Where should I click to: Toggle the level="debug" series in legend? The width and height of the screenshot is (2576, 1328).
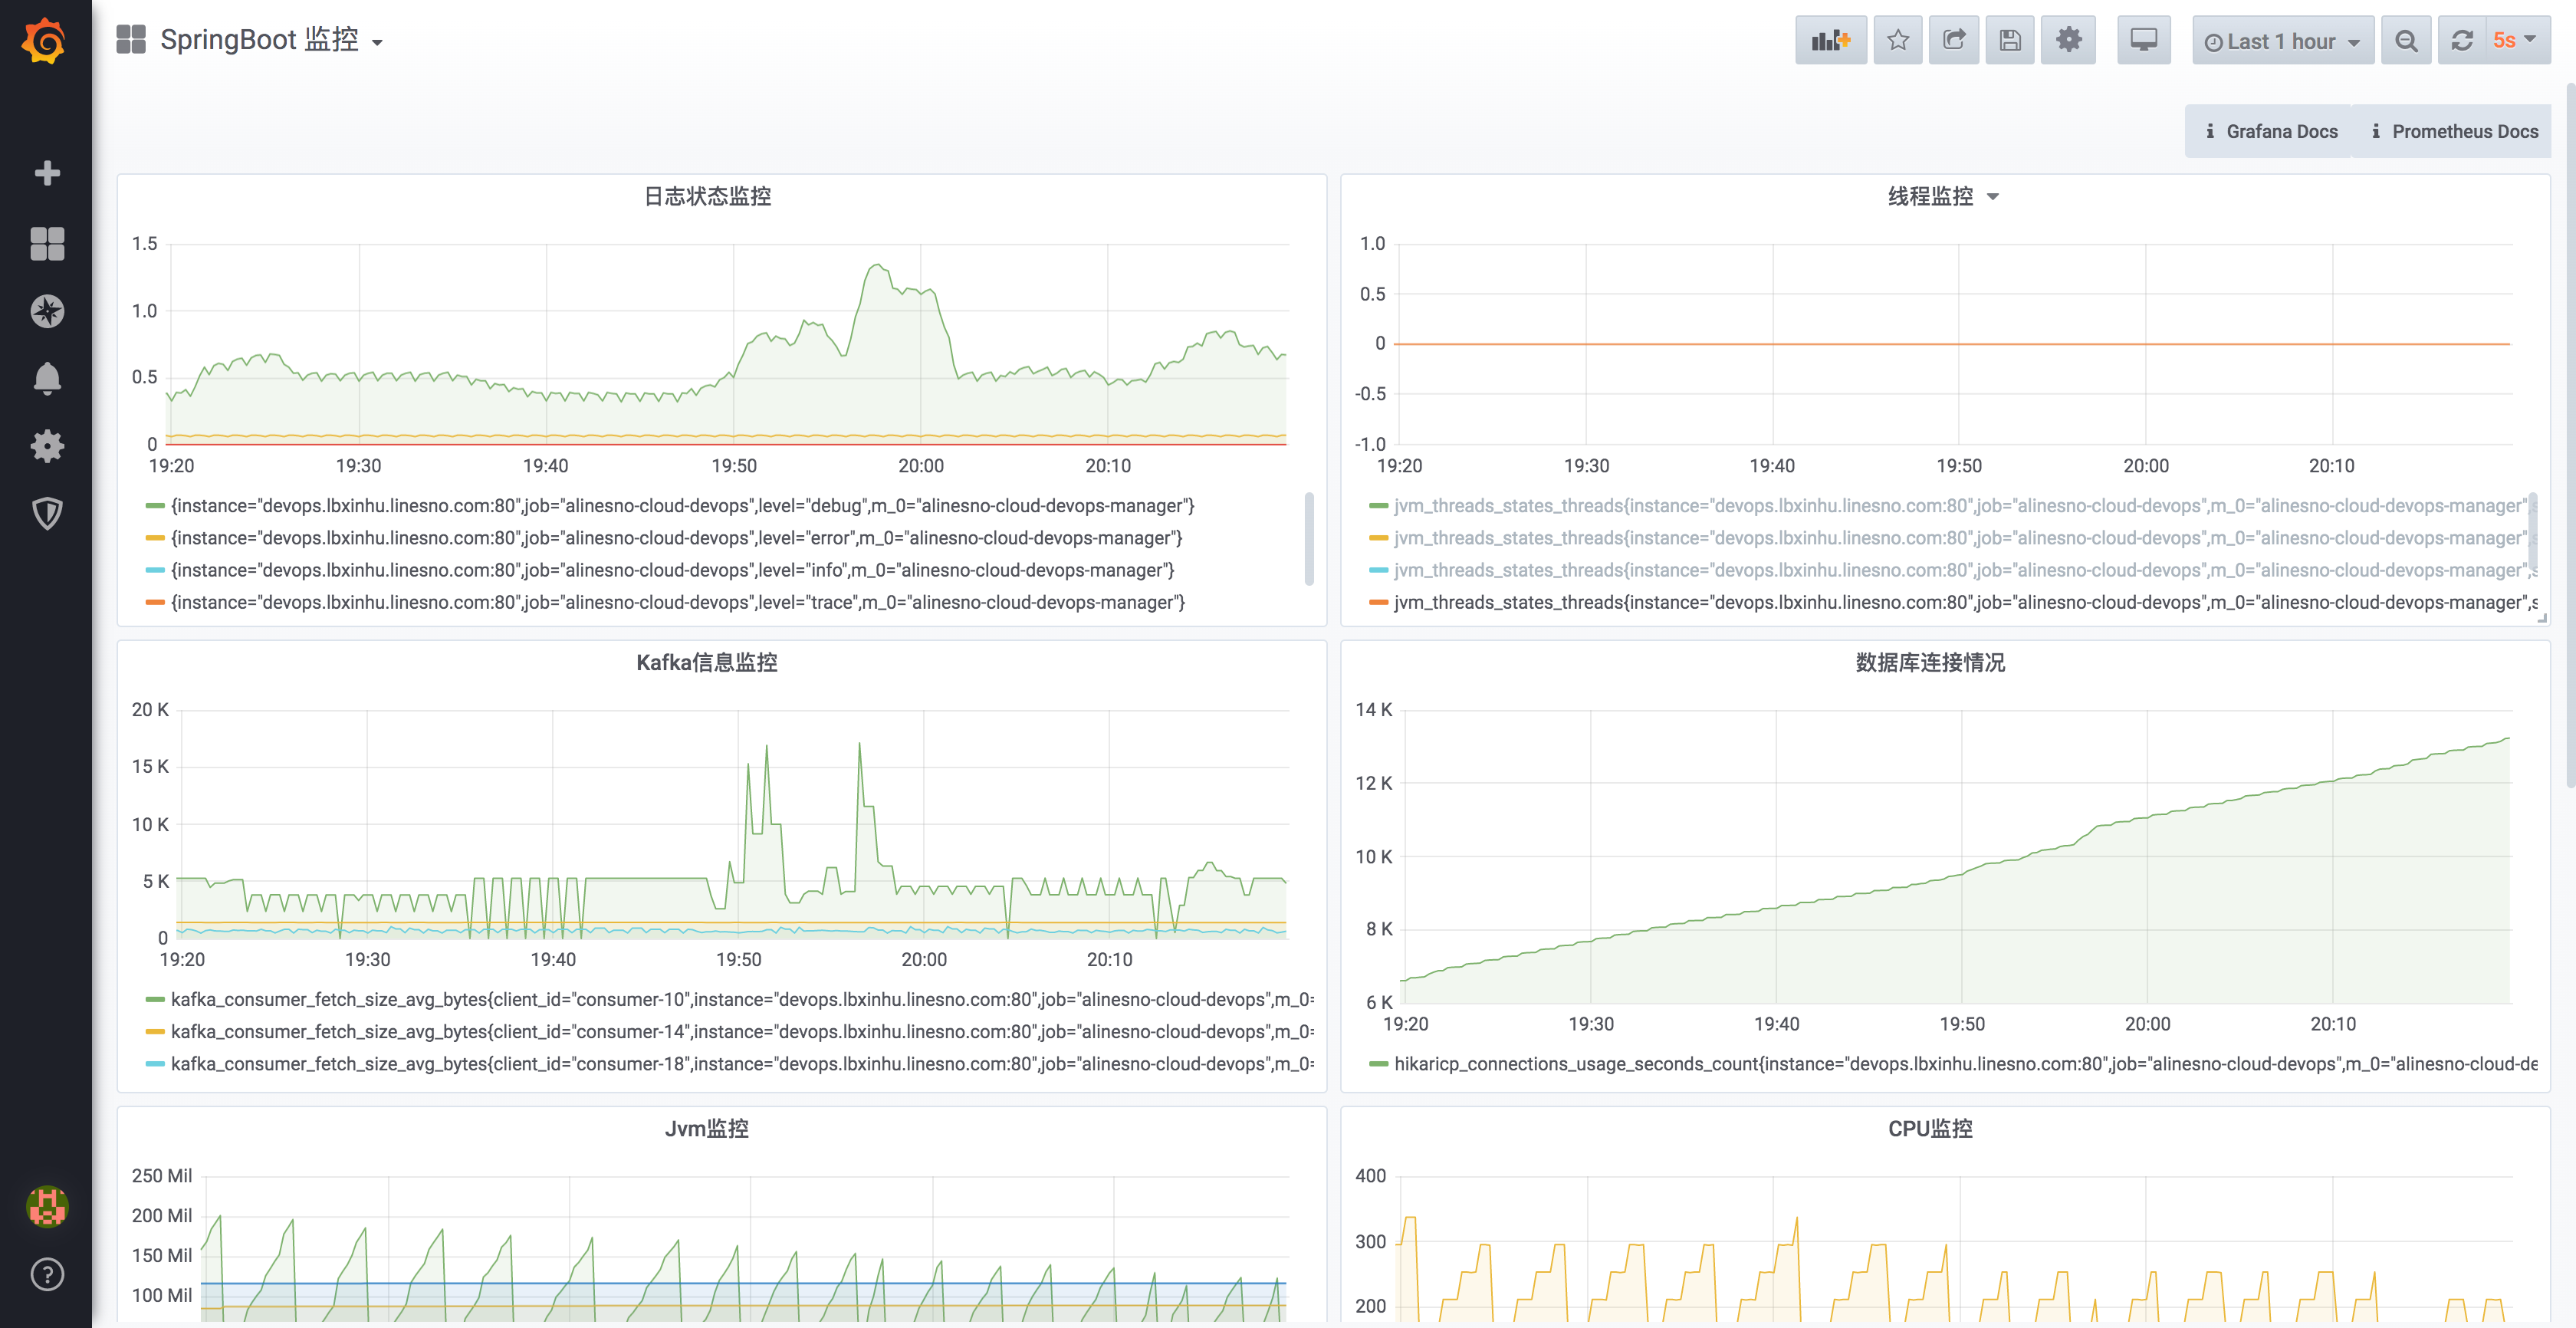[682, 506]
